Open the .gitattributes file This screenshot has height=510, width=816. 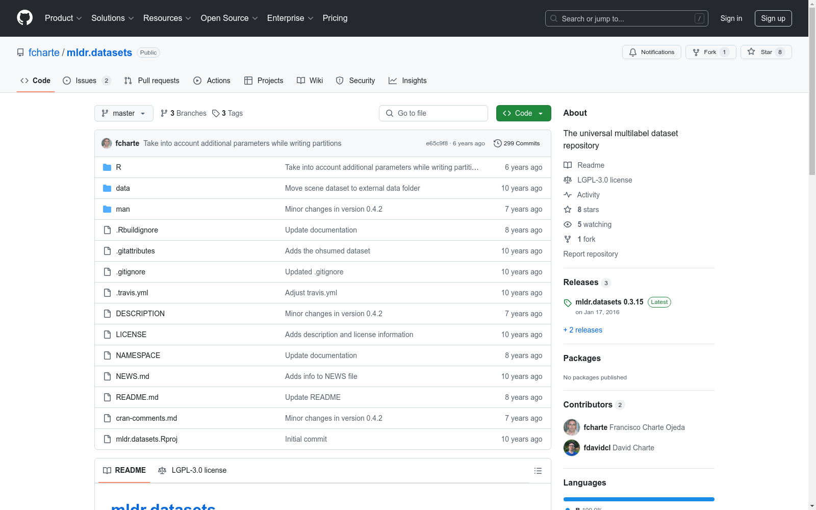(x=135, y=251)
